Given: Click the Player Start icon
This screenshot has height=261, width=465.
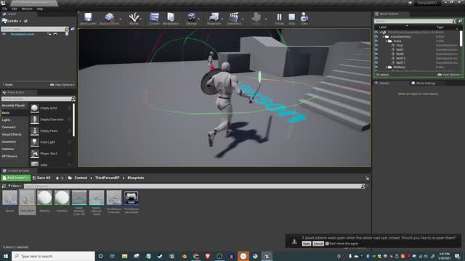Looking at the screenshot, I should click(x=34, y=154).
